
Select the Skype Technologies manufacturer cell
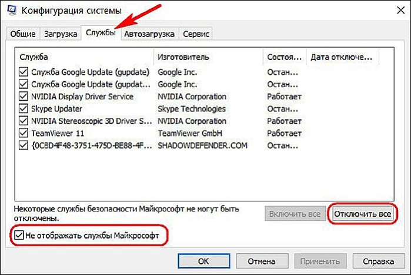[192, 108]
